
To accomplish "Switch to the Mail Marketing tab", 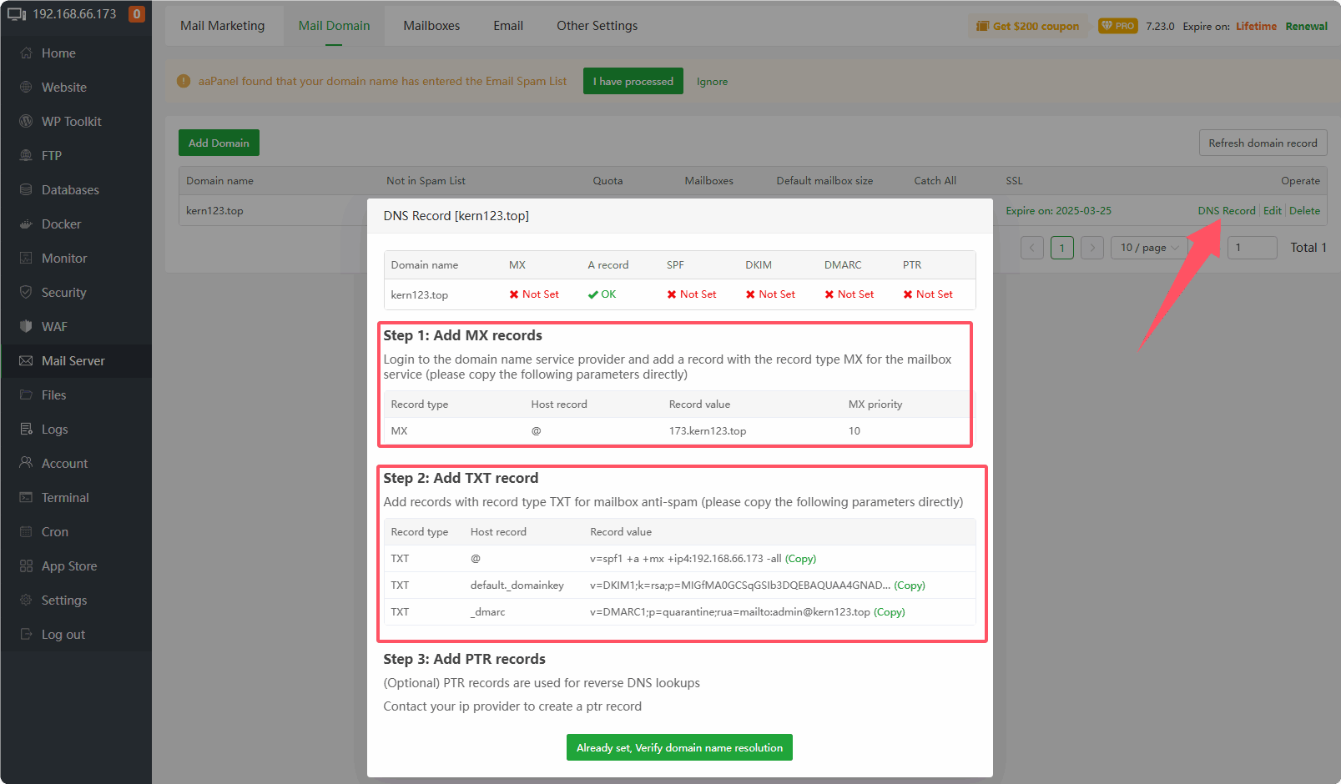I will (x=223, y=26).
